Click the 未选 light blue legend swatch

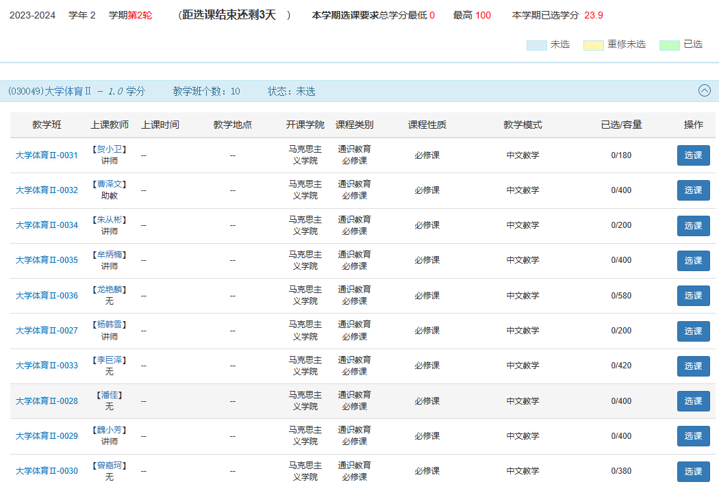[536, 45]
